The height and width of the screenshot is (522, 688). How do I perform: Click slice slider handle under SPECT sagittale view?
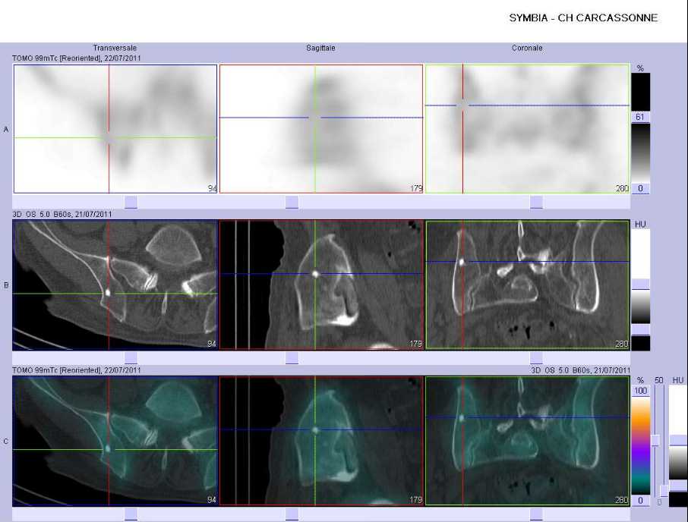pyautogui.click(x=292, y=202)
